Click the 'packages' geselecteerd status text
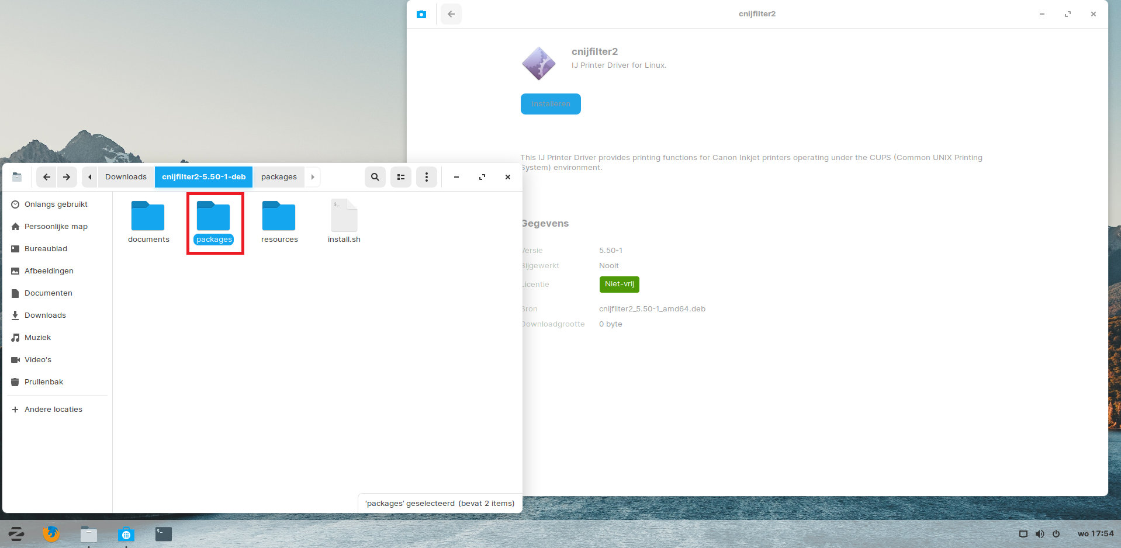Viewport: 1121px width, 548px height. [440, 504]
